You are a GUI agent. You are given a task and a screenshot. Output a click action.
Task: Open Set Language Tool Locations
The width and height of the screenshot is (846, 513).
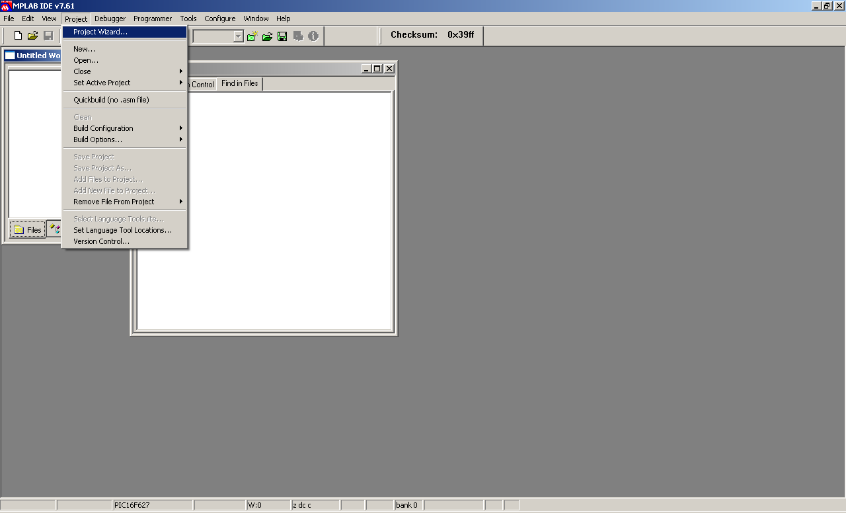122,230
